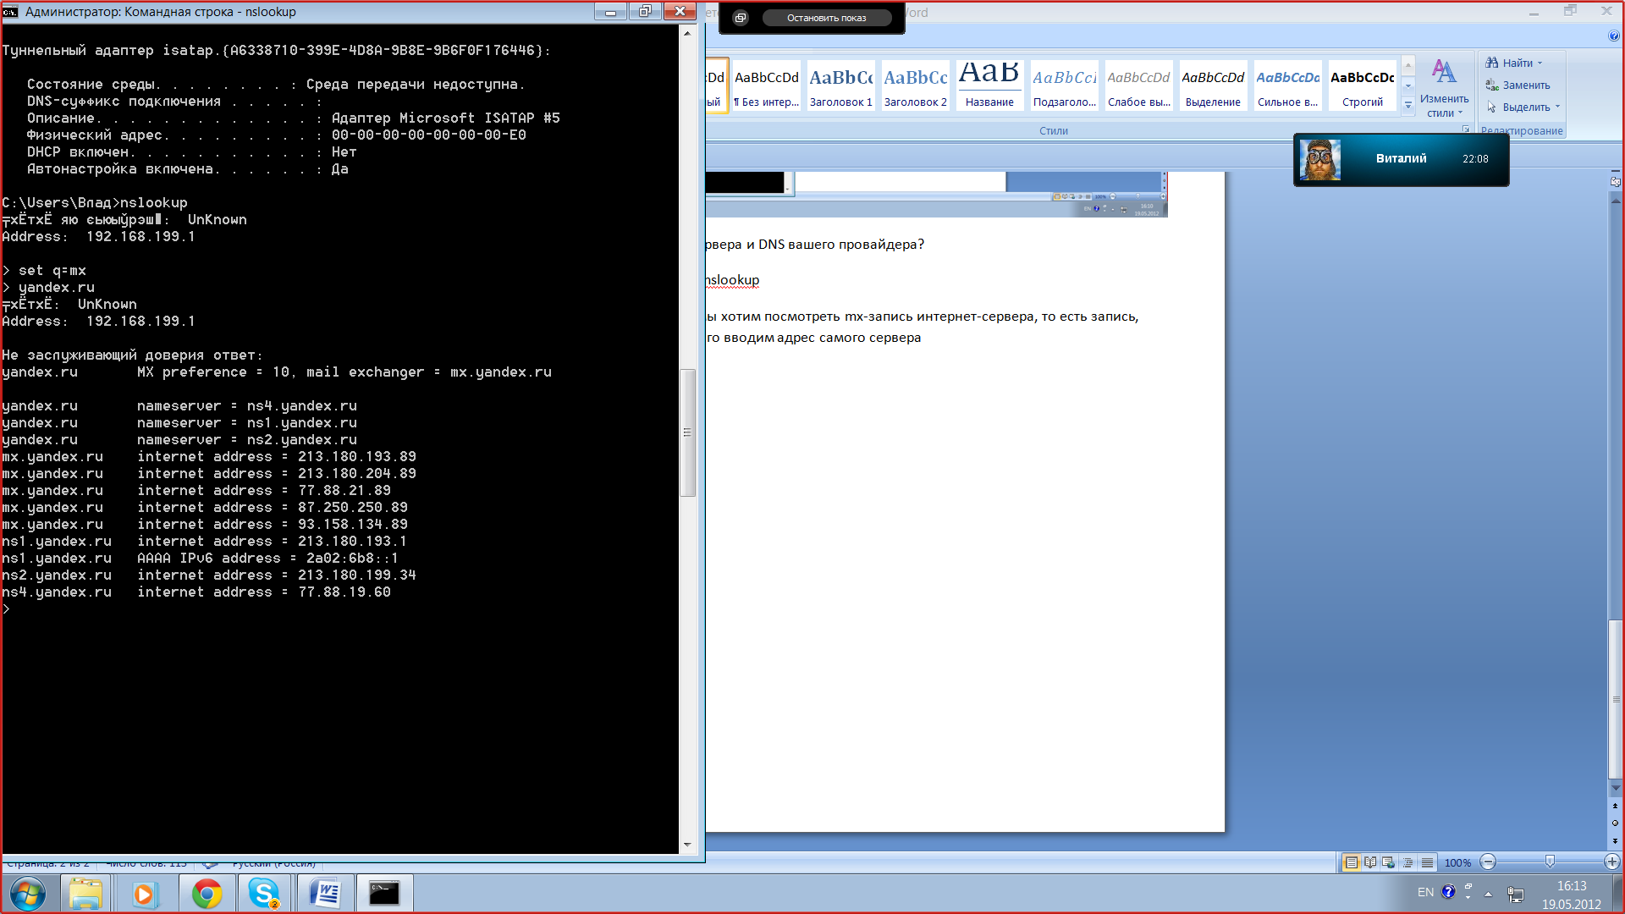Switch to Outline view
1625x914 pixels.
[x=1407, y=862]
